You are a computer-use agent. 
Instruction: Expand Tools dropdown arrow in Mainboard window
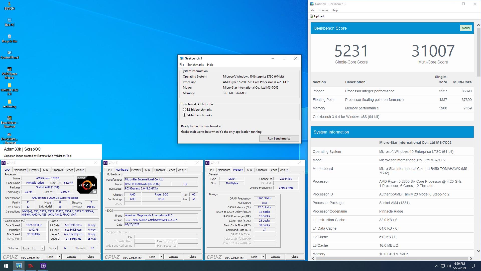[161, 257]
